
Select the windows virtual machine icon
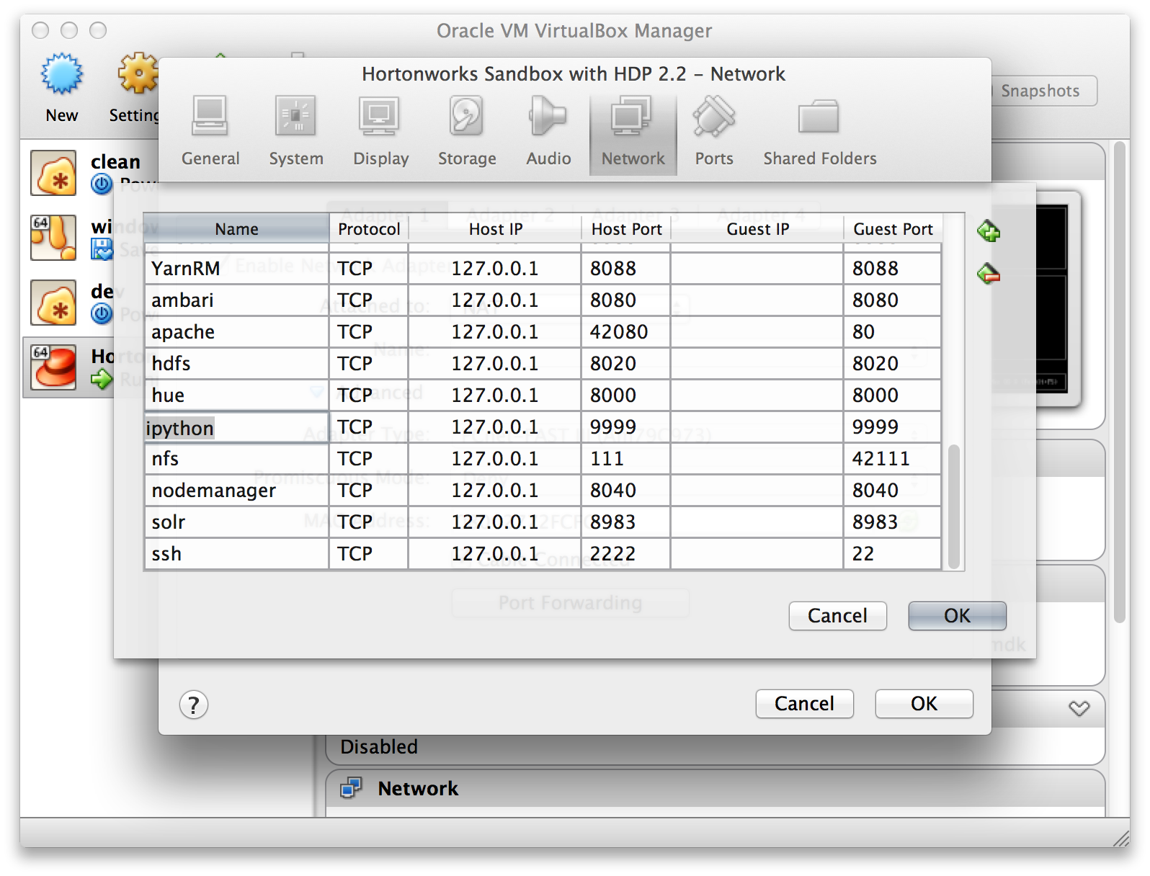[53, 238]
